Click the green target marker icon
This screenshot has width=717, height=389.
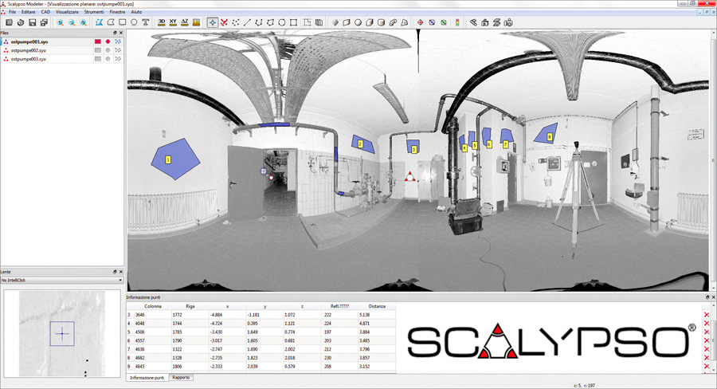[x=444, y=22]
